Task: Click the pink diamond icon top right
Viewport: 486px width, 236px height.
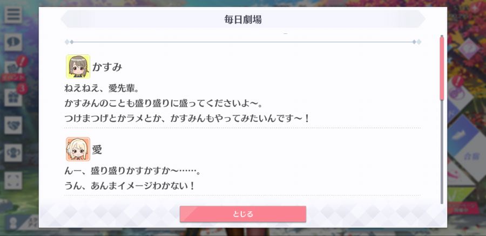Action: point(468,49)
